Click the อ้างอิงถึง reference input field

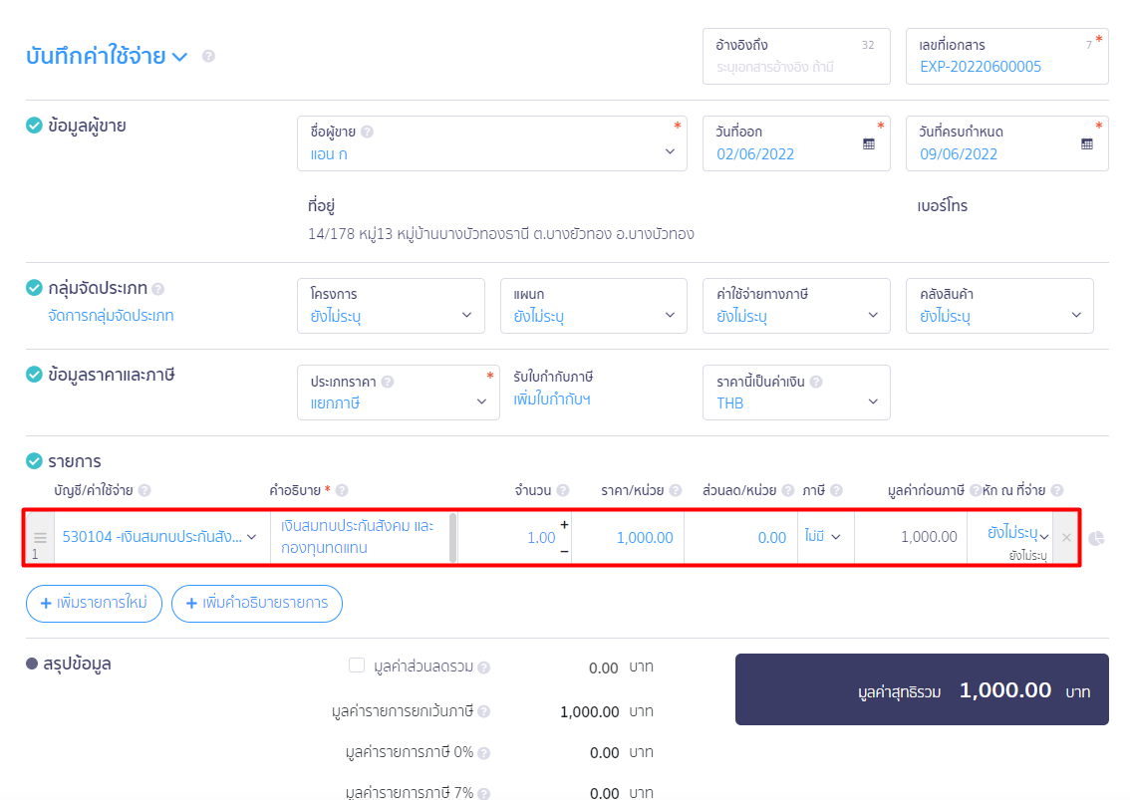point(796,56)
